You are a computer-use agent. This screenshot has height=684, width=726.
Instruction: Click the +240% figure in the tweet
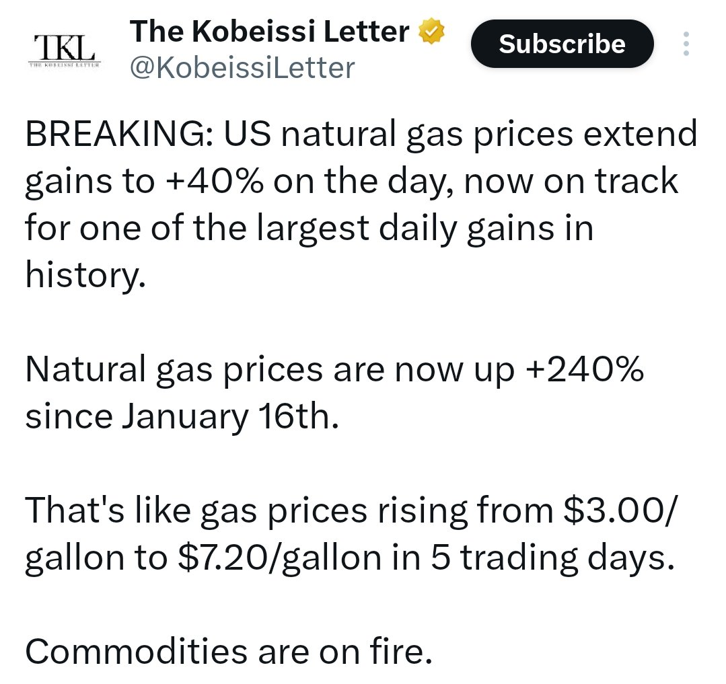[x=583, y=371]
